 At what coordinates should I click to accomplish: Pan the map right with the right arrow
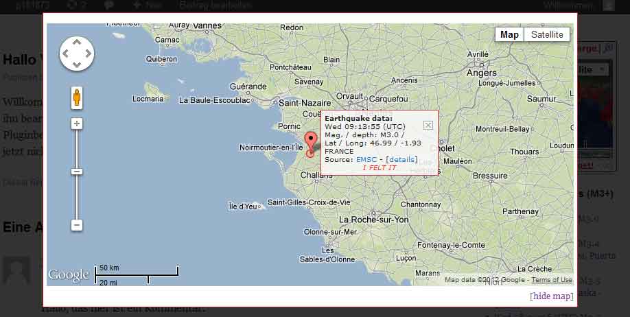click(89, 54)
